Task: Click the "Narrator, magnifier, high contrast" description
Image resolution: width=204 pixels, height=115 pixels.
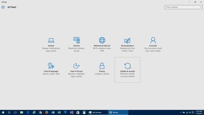Action: (76, 75)
